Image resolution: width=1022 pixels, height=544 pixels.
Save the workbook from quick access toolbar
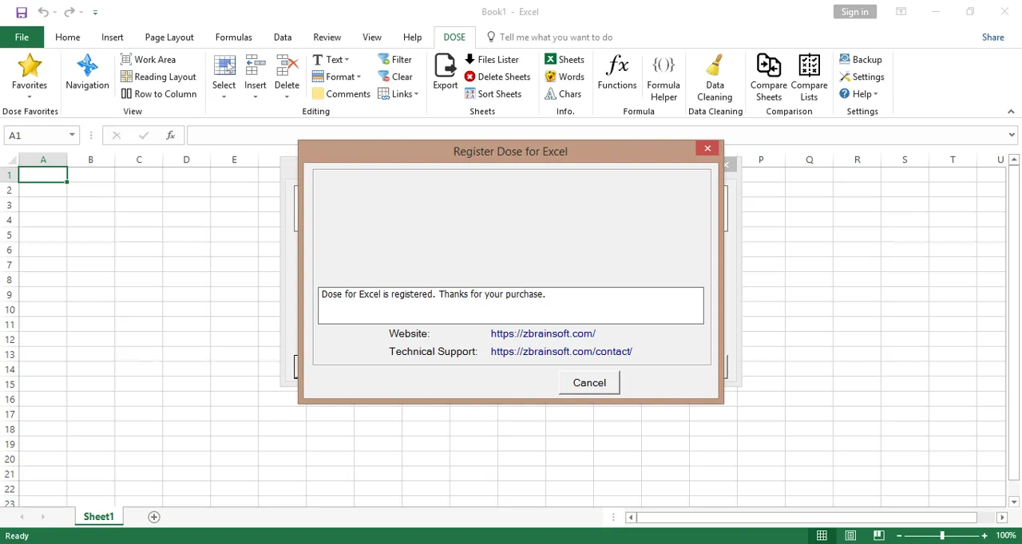click(22, 12)
